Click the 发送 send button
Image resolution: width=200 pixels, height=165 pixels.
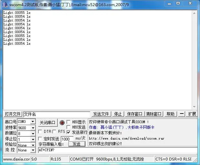coord(77,144)
